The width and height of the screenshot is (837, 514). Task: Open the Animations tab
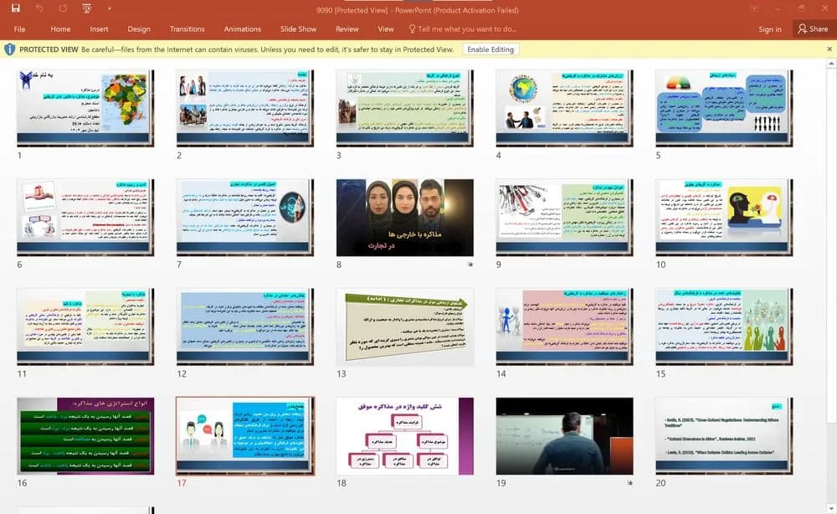pyautogui.click(x=243, y=29)
